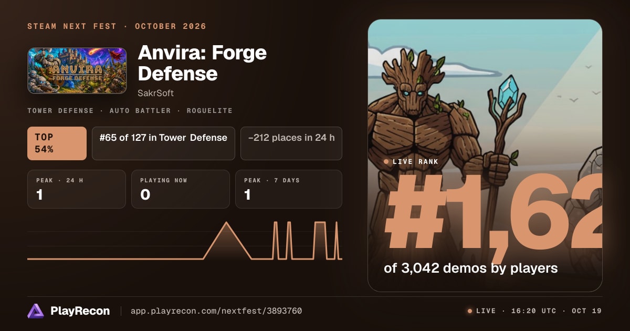Click the orange dot beside LIVE RANK

(387, 162)
